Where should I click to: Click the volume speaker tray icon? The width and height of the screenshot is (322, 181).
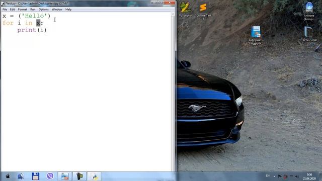tap(297, 176)
